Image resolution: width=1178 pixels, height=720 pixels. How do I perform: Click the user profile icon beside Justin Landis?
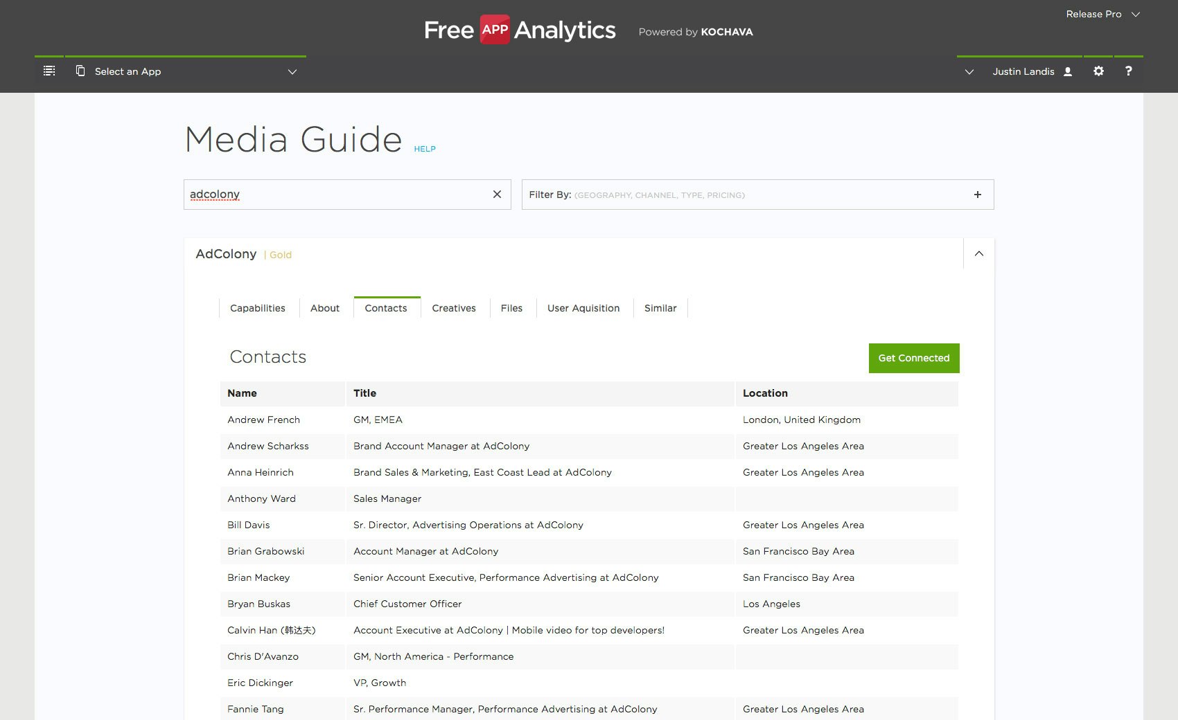coord(1067,71)
